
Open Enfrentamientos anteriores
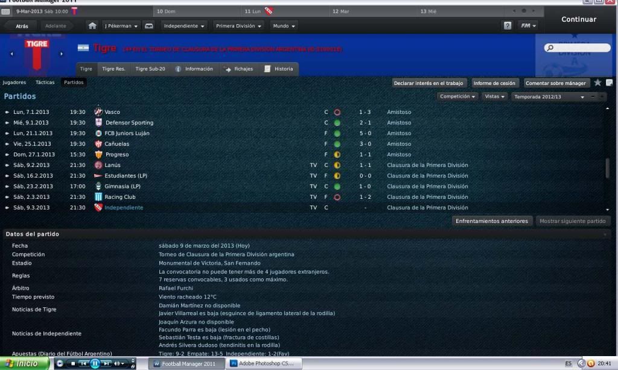[492, 221]
